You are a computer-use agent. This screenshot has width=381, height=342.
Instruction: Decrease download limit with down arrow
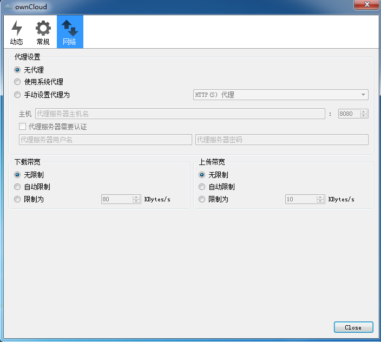136,201
